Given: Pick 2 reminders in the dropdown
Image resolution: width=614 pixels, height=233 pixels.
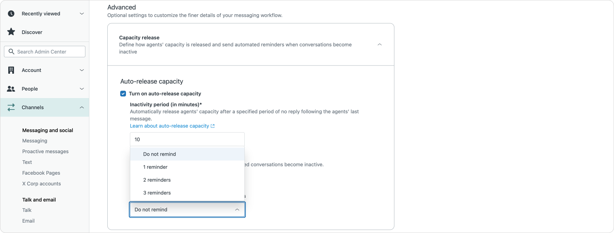Looking at the screenshot, I should click(157, 180).
